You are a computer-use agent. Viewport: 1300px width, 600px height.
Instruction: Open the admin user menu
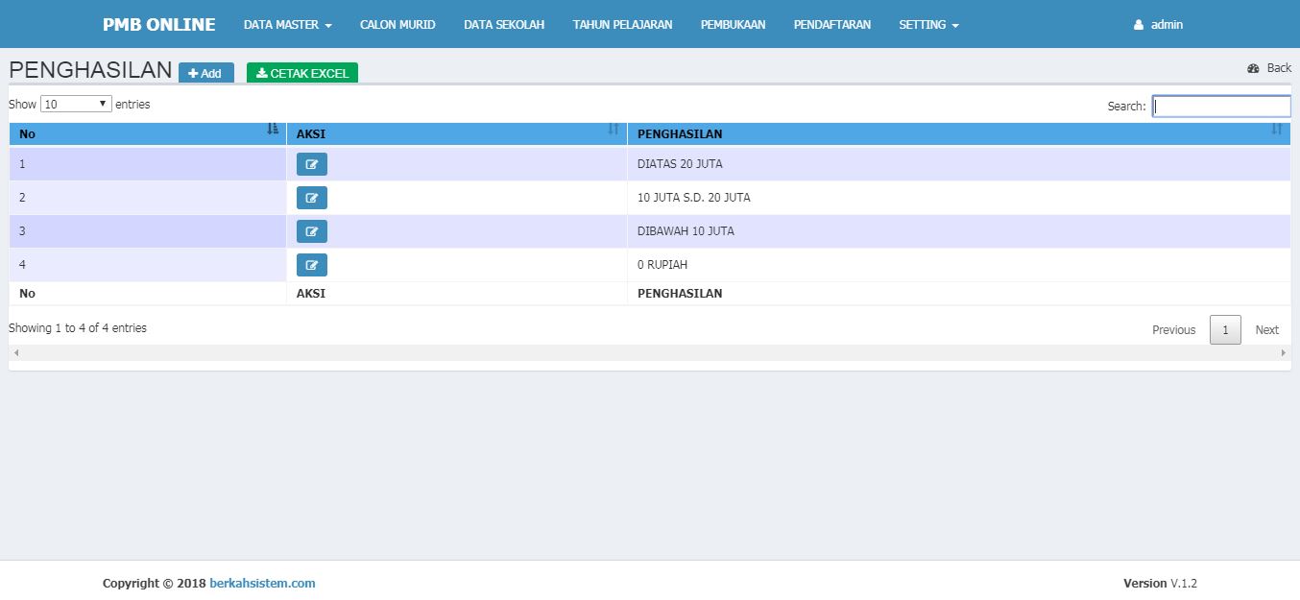point(1158,24)
